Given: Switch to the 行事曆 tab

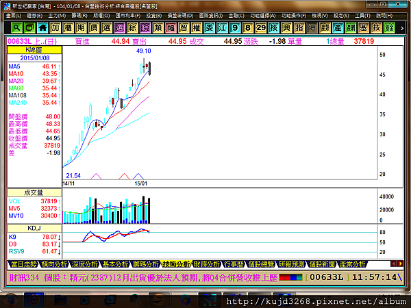Looking at the screenshot, I should coord(234,264).
